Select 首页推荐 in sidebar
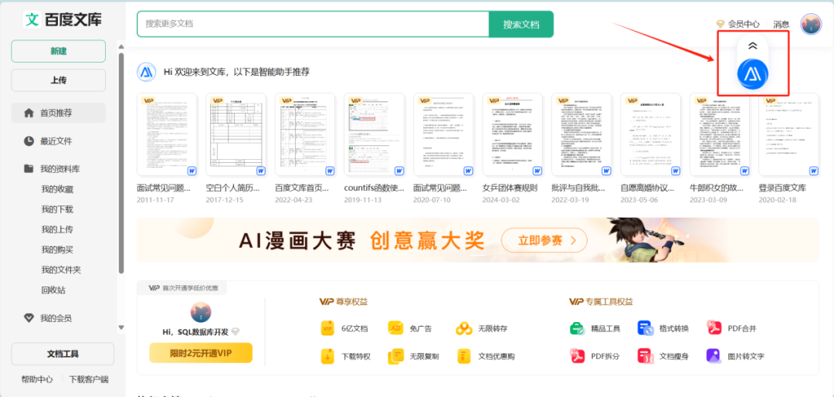 tap(59, 113)
